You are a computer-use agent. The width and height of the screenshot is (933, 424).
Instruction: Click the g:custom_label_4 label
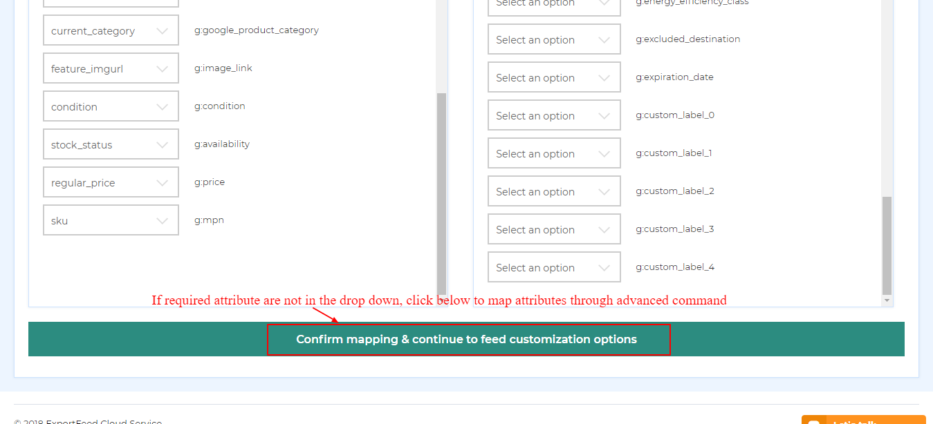675,267
